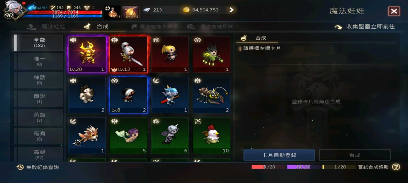
Task: Open the 魔法娃娃探險 tab
Action: tap(210, 27)
